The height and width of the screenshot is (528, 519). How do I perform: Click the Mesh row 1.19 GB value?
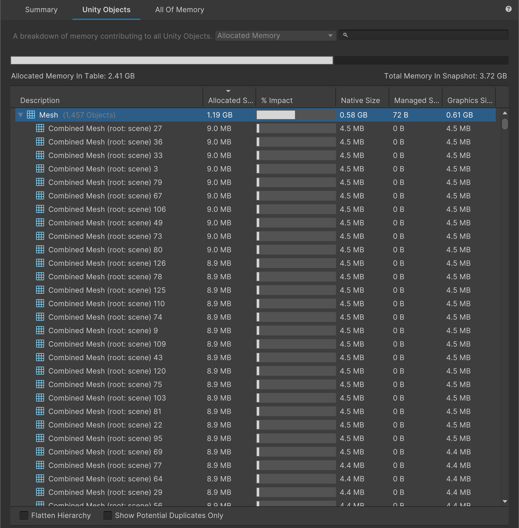click(219, 115)
